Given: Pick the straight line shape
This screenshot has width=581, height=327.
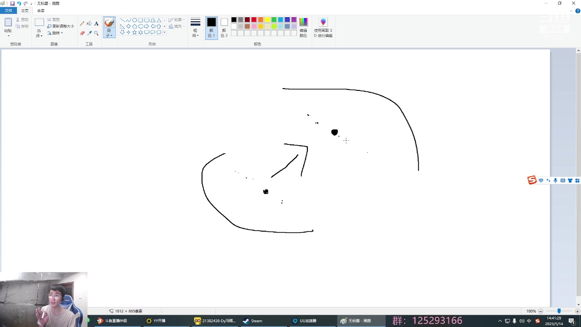Looking at the screenshot, I should pyautogui.click(x=123, y=20).
